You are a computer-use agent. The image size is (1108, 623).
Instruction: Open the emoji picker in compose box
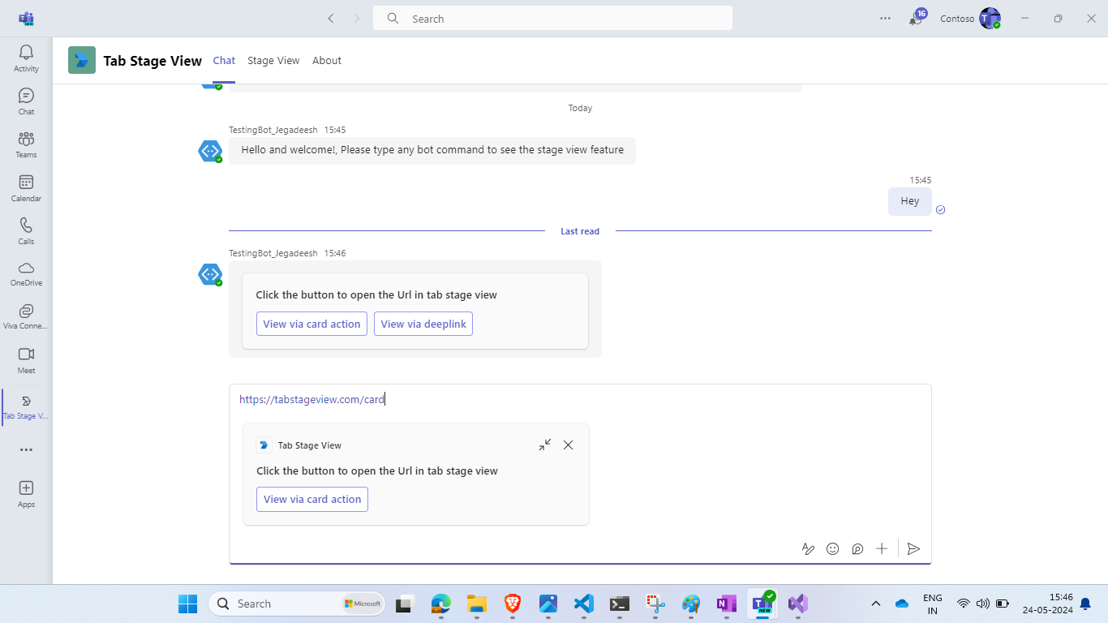point(832,549)
